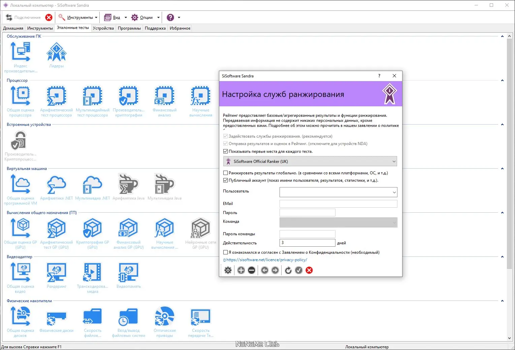Click the plus (add) icon in the dialog
The height and width of the screenshot is (350, 515).
click(x=241, y=270)
